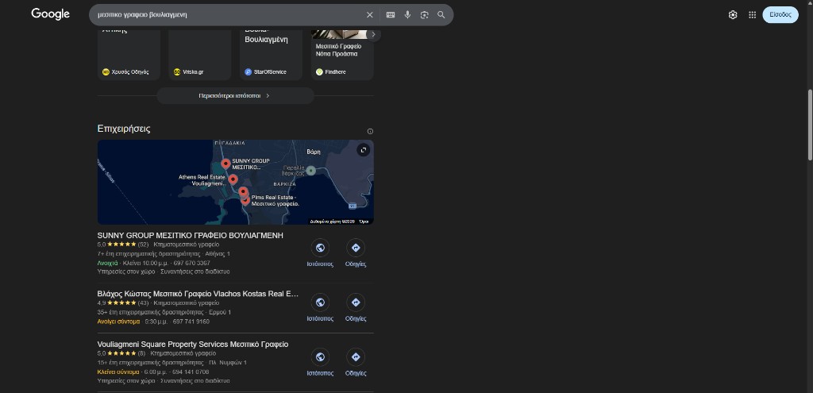Expand the map to full view
Image resolution: width=813 pixels, height=393 pixels.
coord(364,150)
